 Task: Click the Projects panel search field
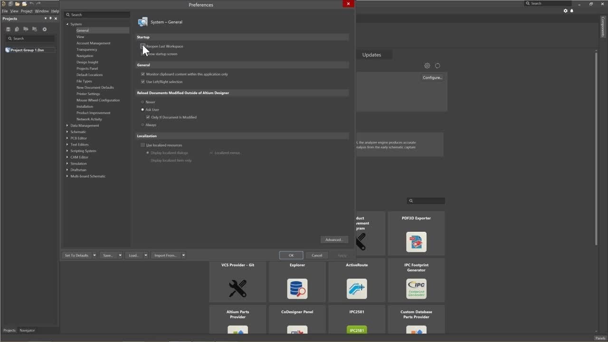(30, 38)
